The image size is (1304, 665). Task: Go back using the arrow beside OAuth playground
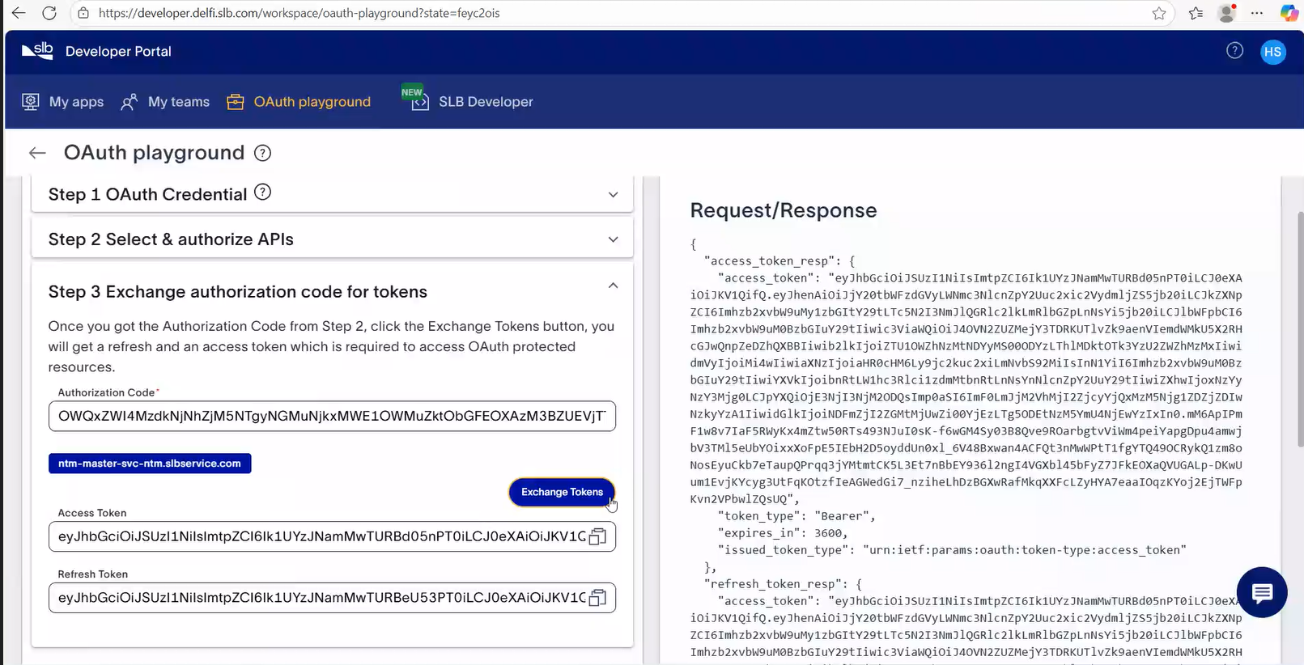37,153
